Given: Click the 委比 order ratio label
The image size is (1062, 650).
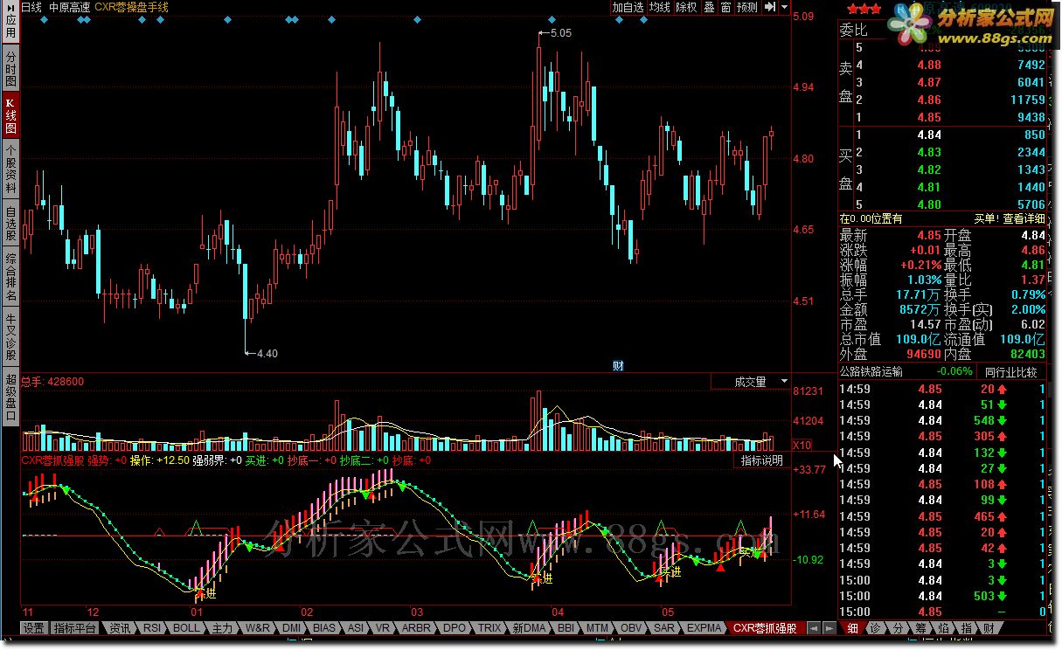Looking at the screenshot, I should [x=855, y=29].
